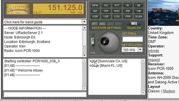Click AGC indicator in receiver settings
Viewport: 179px width, 101px height.
102,24
